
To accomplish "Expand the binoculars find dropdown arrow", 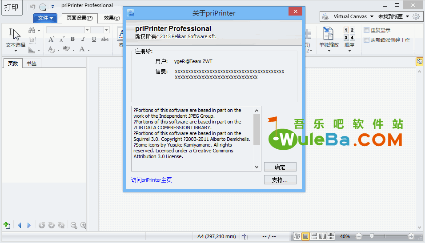I will click(x=39, y=31).
